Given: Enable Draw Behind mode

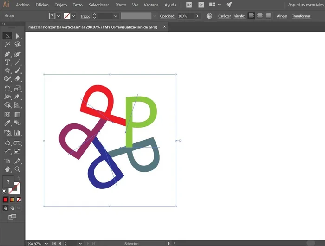Looking at the screenshot, I should 12,208.
